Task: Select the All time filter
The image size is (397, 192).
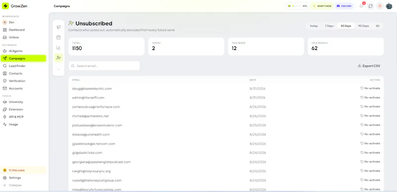Action: (x=378, y=26)
